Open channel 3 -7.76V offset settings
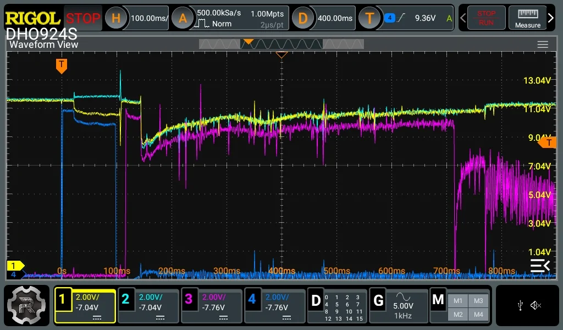 click(x=213, y=308)
